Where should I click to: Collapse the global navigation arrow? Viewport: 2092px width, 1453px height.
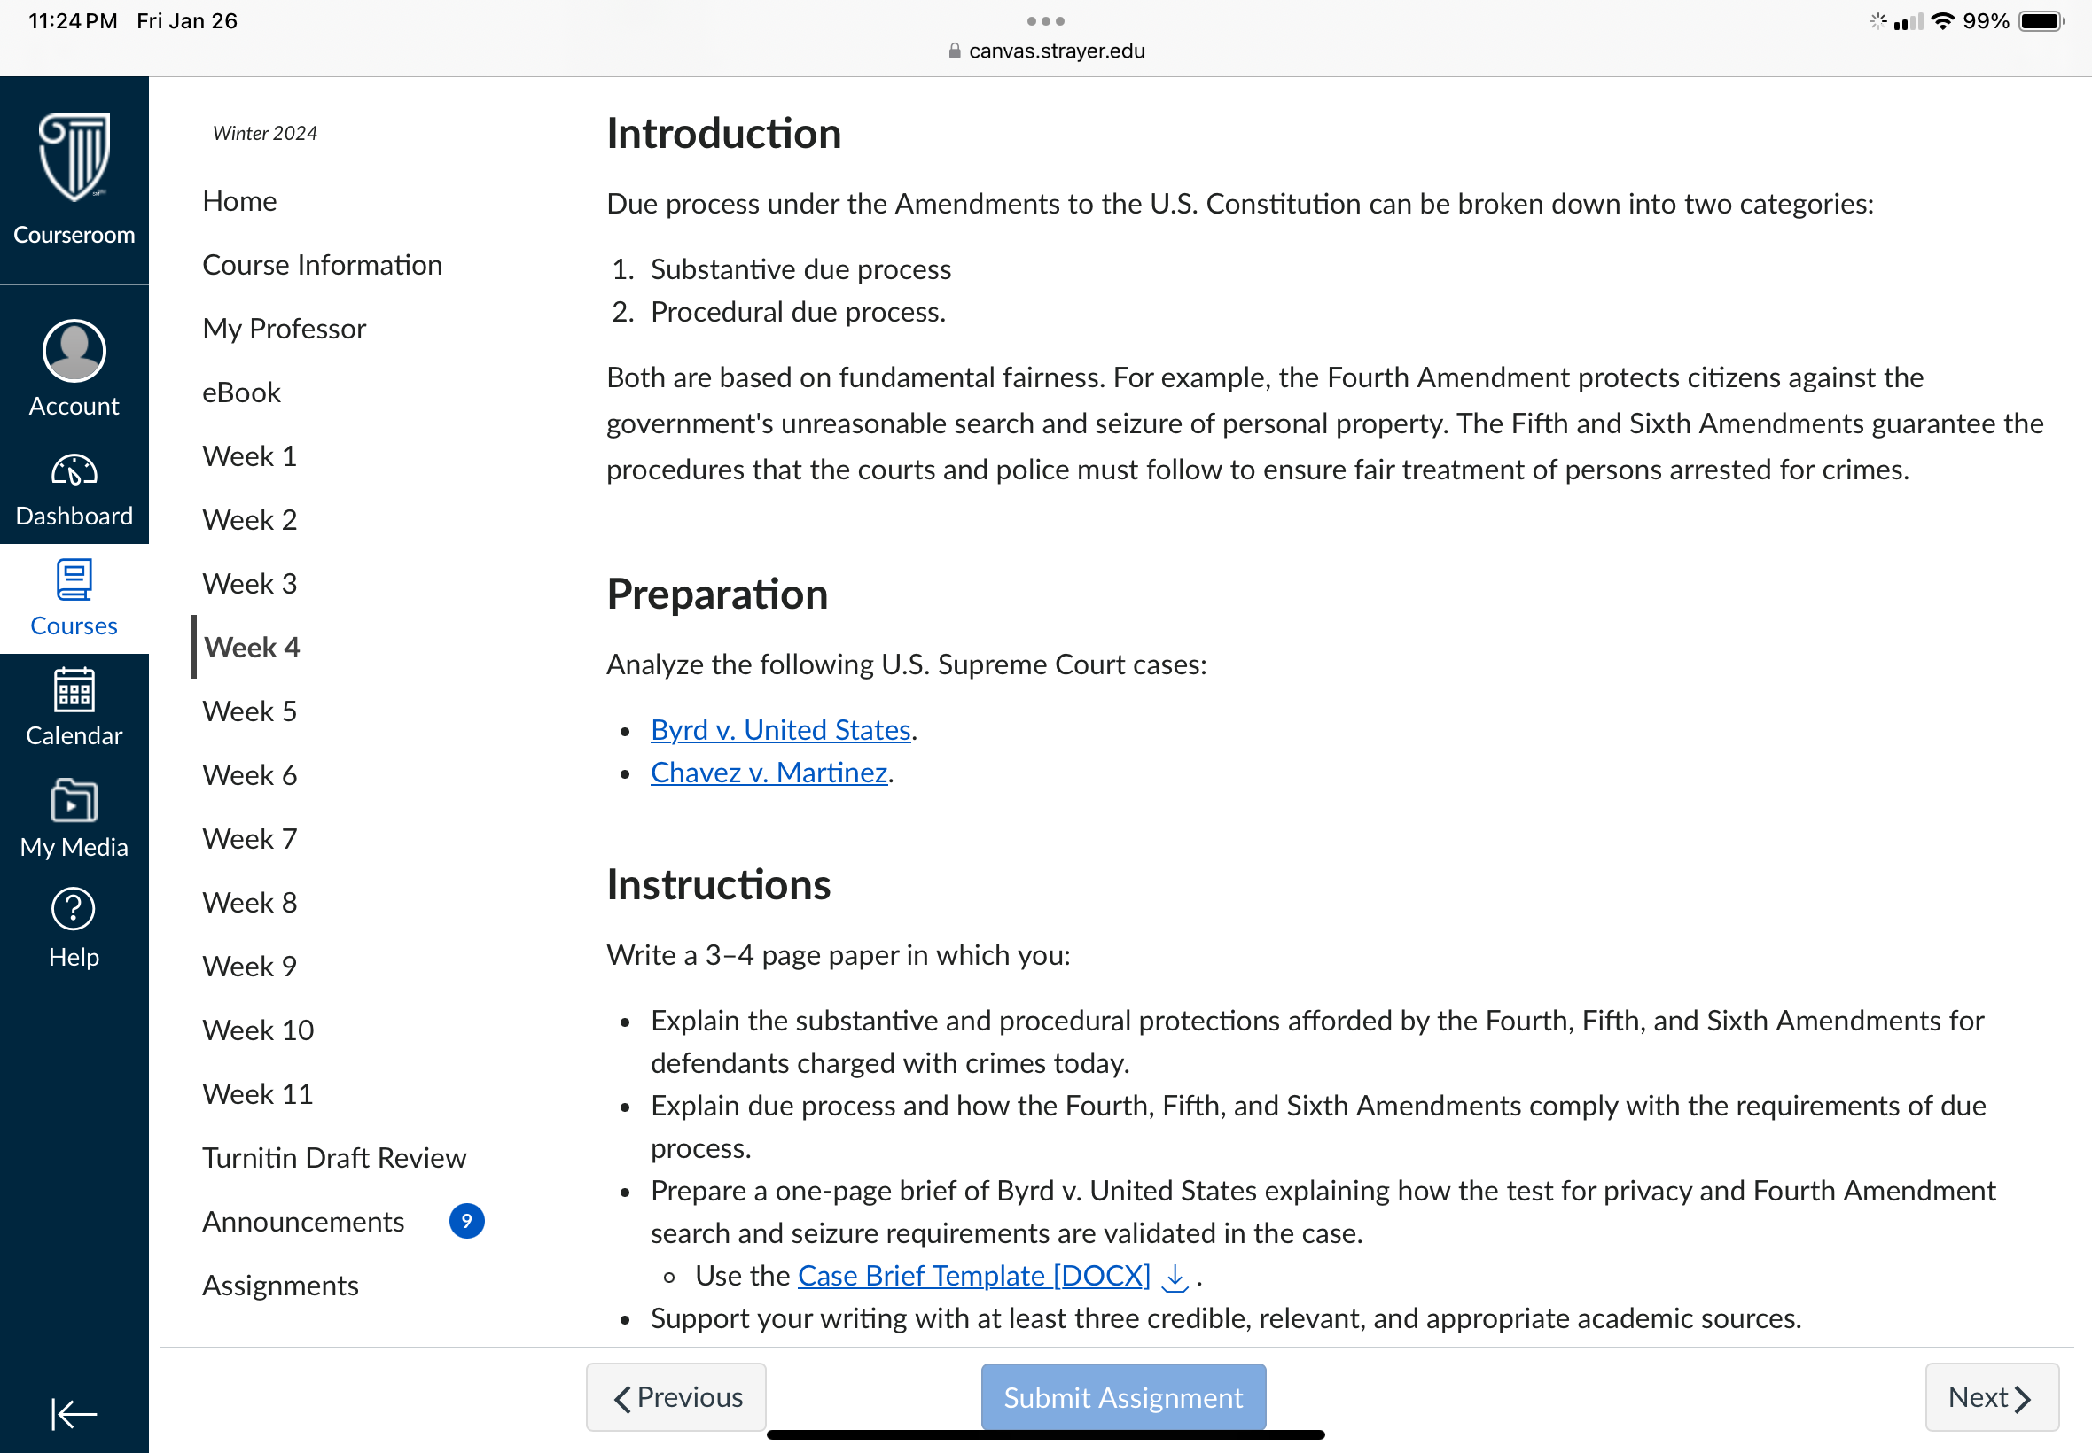pyautogui.click(x=74, y=1414)
